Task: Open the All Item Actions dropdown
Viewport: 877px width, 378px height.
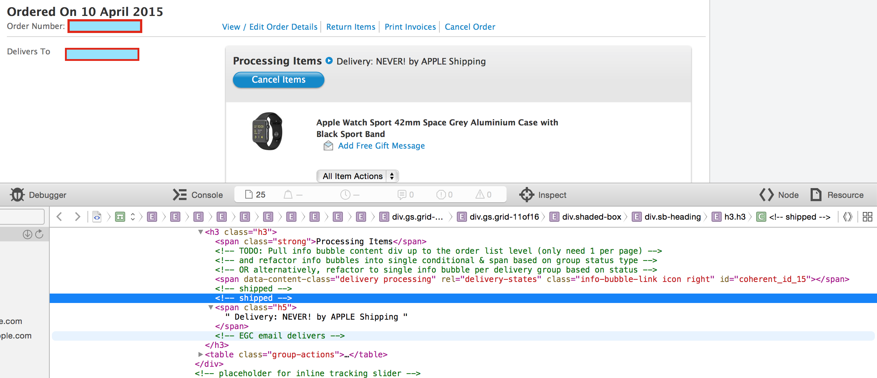Action: tap(357, 176)
